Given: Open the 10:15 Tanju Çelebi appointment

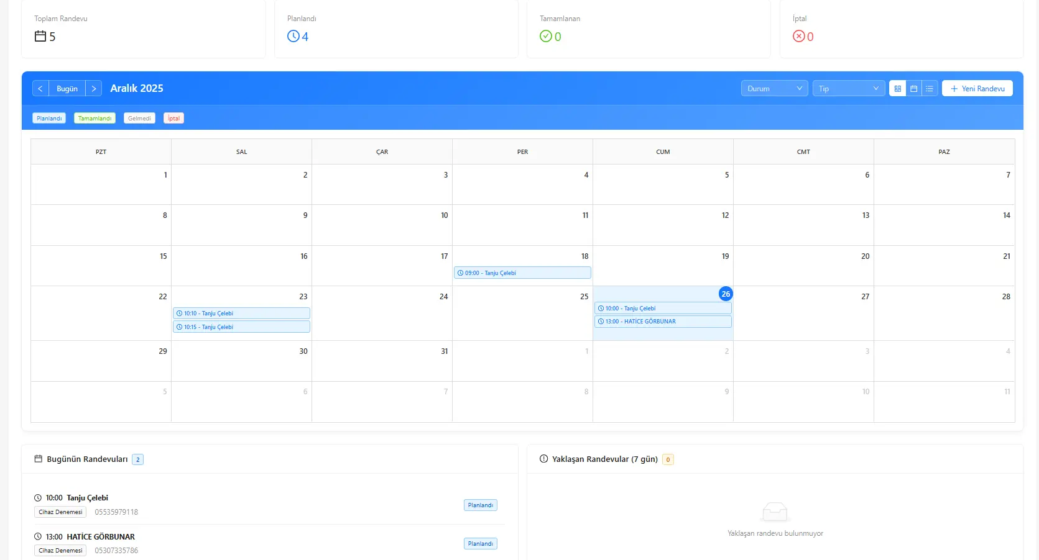Looking at the screenshot, I should click(x=241, y=327).
